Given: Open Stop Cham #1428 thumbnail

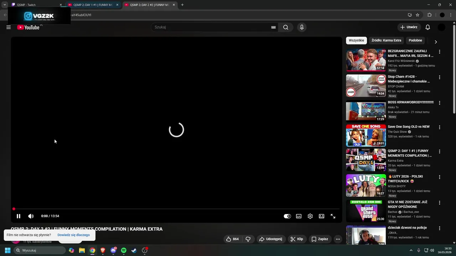Looking at the screenshot, I should point(366,86).
